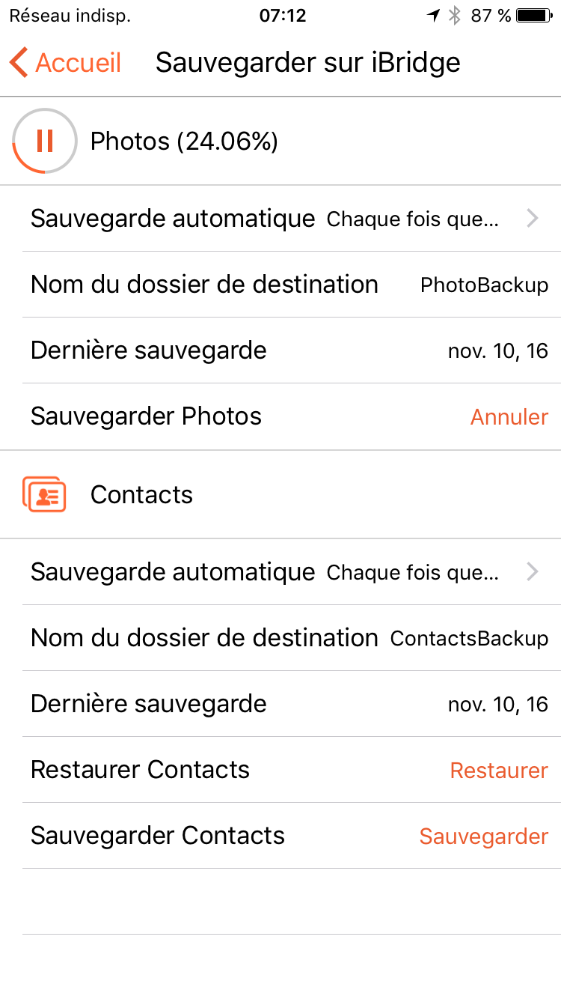The height and width of the screenshot is (999, 561).
Task: Edit the PhotoBackup destination folder name
Action: pyautogui.click(x=484, y=285)
